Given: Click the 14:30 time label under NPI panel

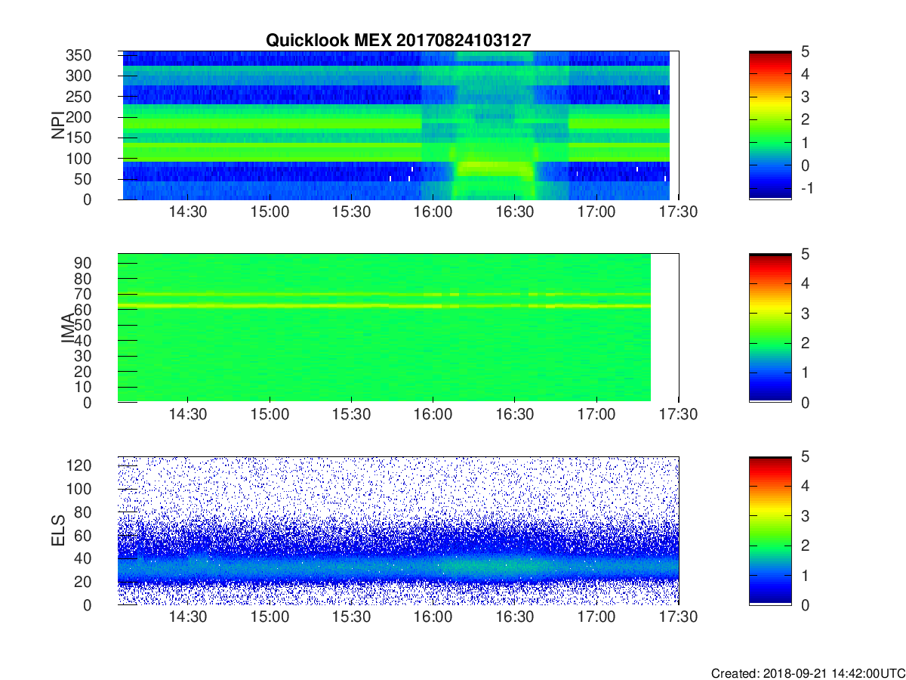Looking at the screenshot, I should 188,212.
